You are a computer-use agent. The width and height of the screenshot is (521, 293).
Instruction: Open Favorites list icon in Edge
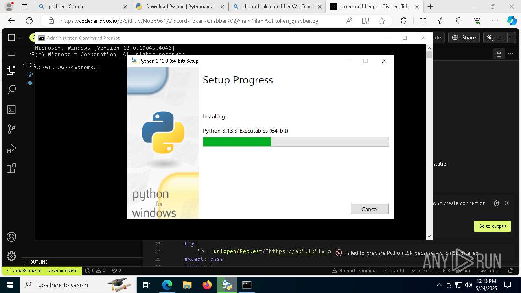[x=441, y=21]
